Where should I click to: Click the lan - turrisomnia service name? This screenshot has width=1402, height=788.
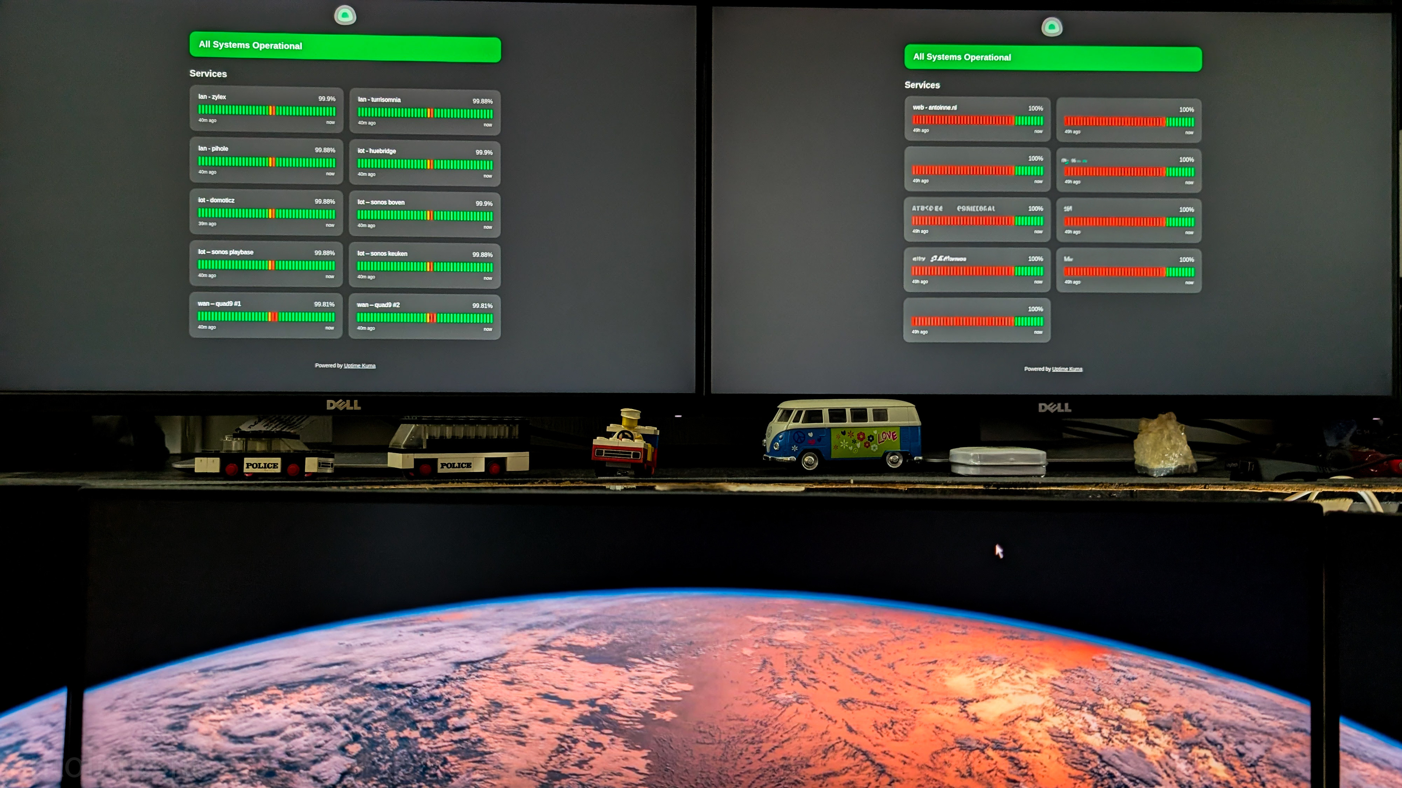point(379,100)
